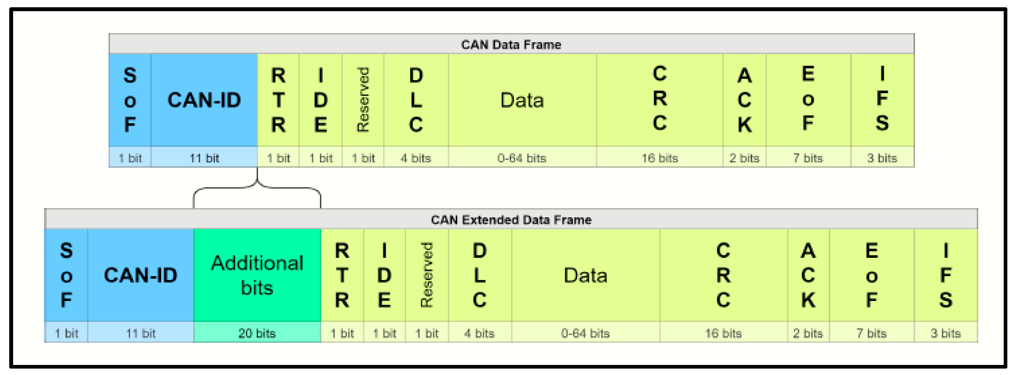This screenshot has width=1016, height=375.
Task: Select the ACK field in top frame
Action: pyautogui.click(x=744, y=100)
